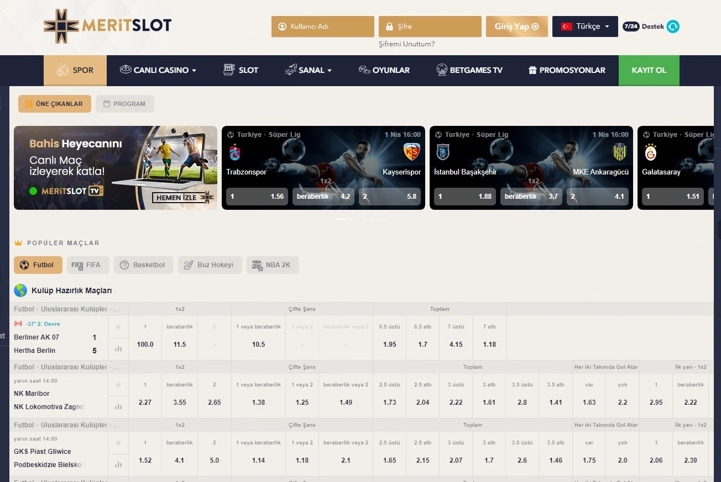Click the İstanbul Başakşehir team crest
The height and width of the screenshot is (482, 721).
pos(443,152)
